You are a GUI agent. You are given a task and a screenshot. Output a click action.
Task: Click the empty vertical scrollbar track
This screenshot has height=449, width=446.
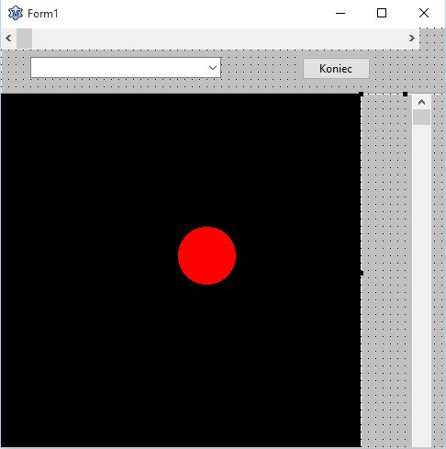[421, 285]
